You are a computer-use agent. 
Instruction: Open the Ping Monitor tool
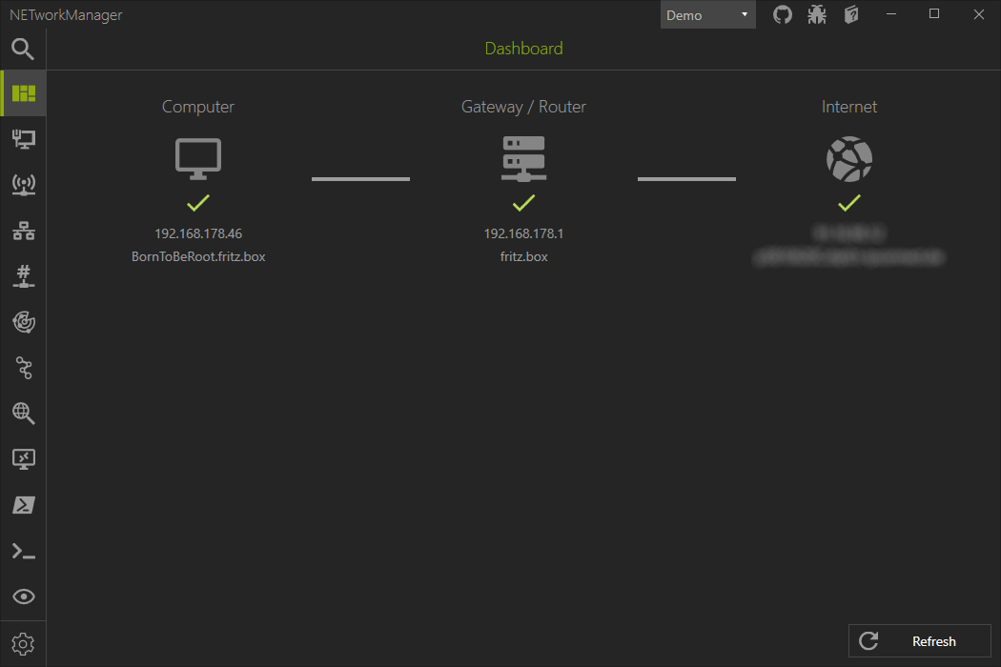tap(23, 321)
